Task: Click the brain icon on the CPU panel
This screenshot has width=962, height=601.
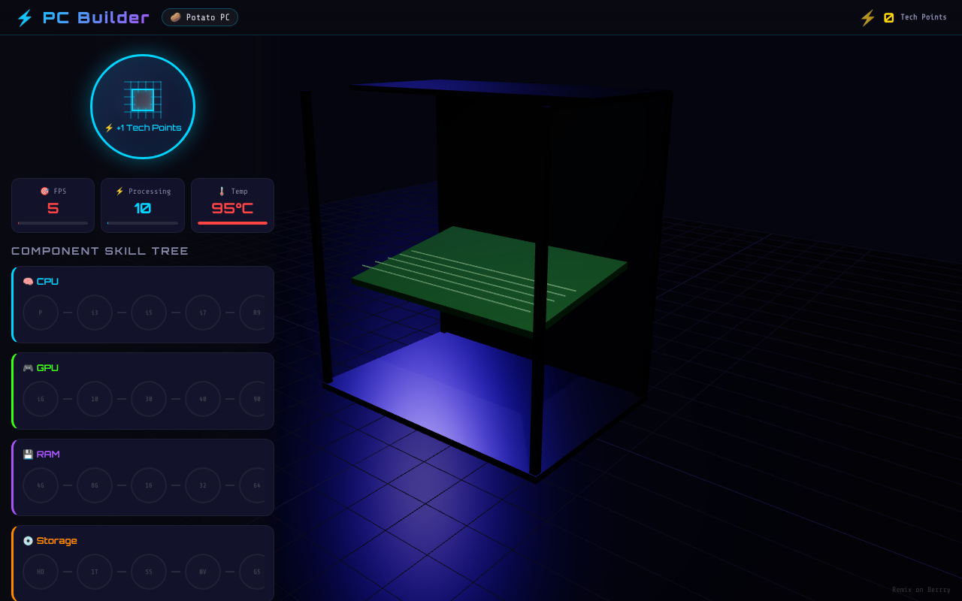Action: click(x=29, y=281)
